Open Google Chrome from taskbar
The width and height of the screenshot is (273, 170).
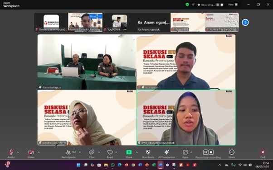pos(133,165)
